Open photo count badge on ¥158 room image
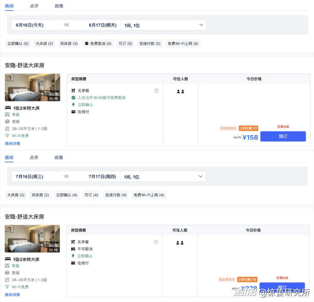This screenshot has height=302, width=314. pos(54,98)
